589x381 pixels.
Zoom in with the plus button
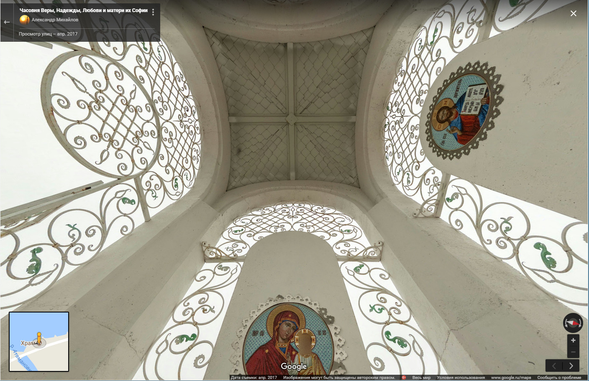[573, 340]
